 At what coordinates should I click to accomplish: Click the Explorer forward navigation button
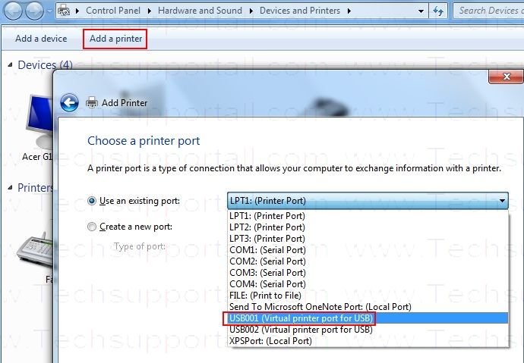pyautogui.click(x=34, y=11)
